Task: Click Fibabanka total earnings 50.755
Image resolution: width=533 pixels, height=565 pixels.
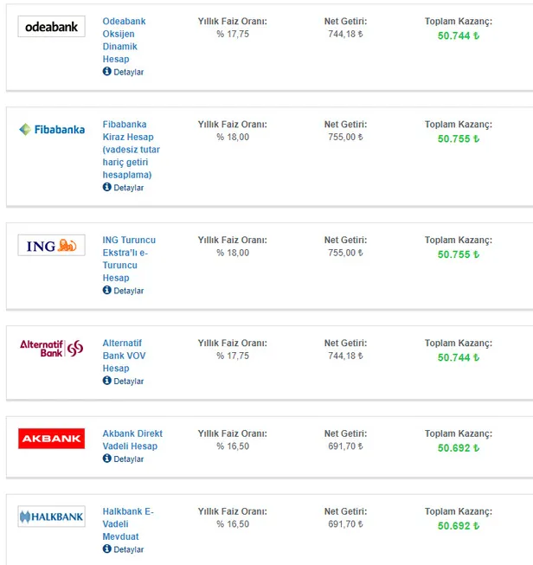Action: pos(458,138)
